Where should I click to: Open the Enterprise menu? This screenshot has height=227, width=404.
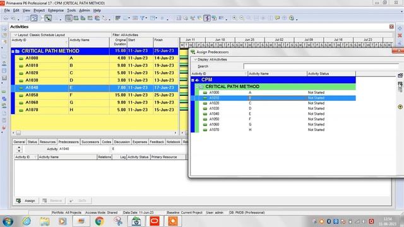[x=56, y=10]
